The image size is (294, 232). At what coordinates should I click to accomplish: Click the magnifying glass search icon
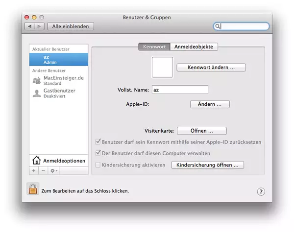(217, 26)
